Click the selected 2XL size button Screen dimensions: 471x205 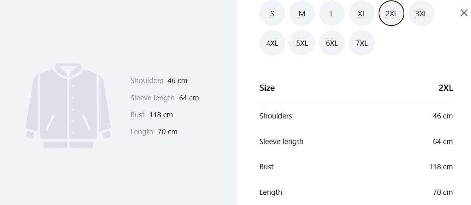[391, 13]
